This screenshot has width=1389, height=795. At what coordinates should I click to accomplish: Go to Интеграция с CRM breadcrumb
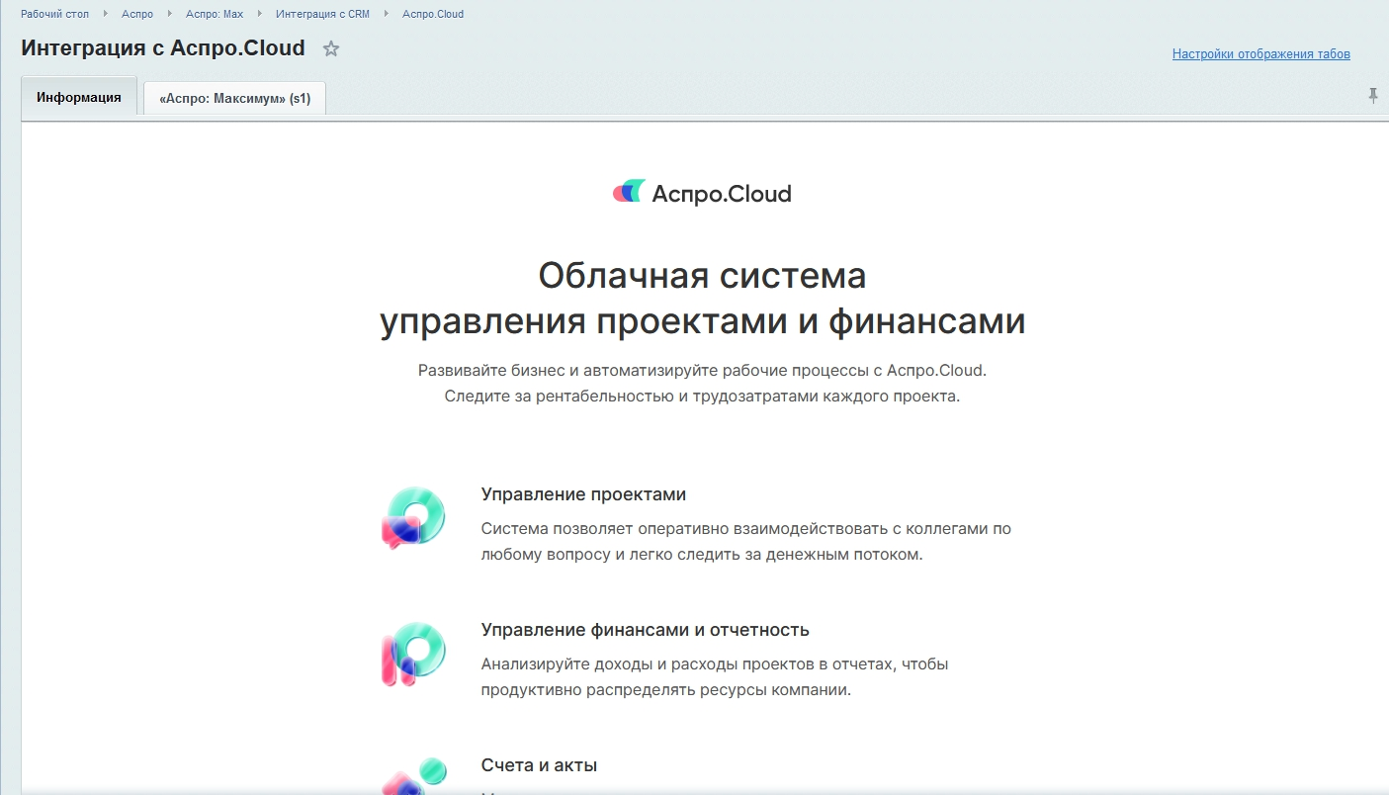point(322,14)
